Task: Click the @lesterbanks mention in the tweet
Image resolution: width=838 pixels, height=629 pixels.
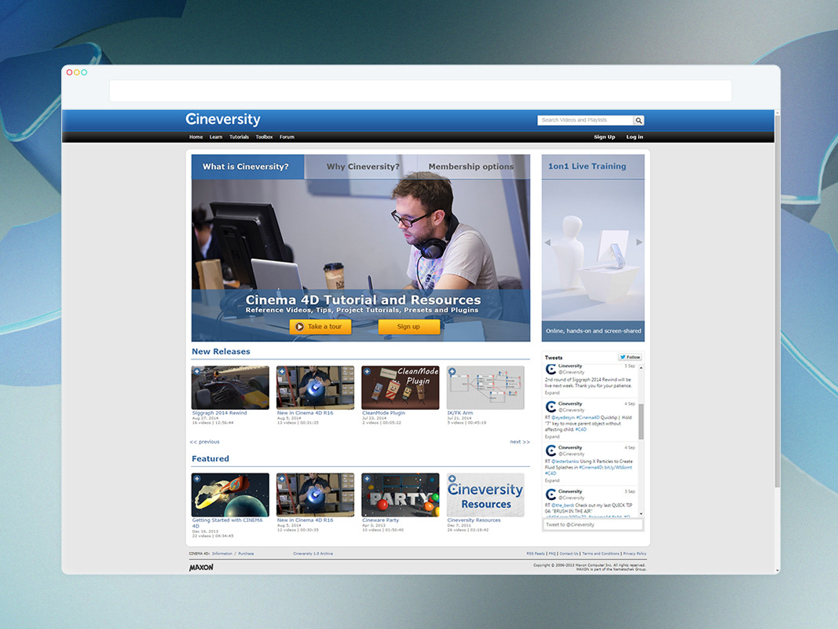Action: 565,462
